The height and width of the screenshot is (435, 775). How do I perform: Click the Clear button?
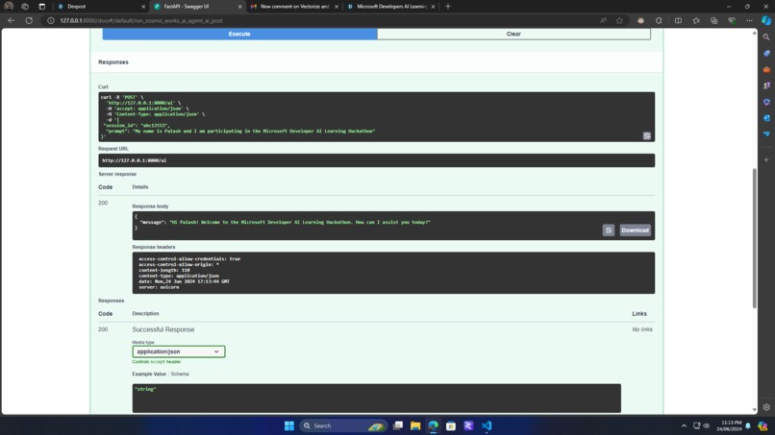coord(513,34)
